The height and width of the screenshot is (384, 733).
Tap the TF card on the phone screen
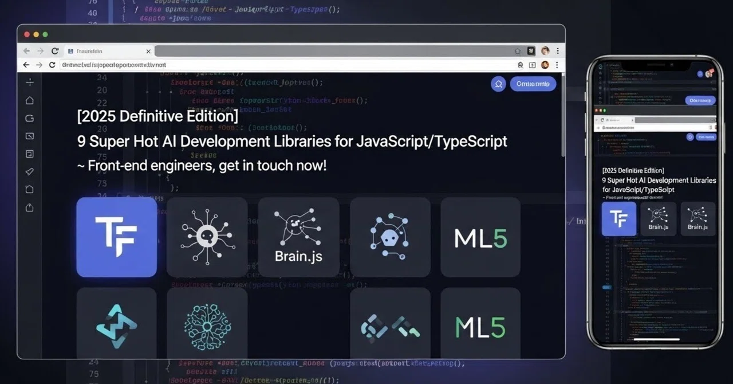[x=619, y=218]
